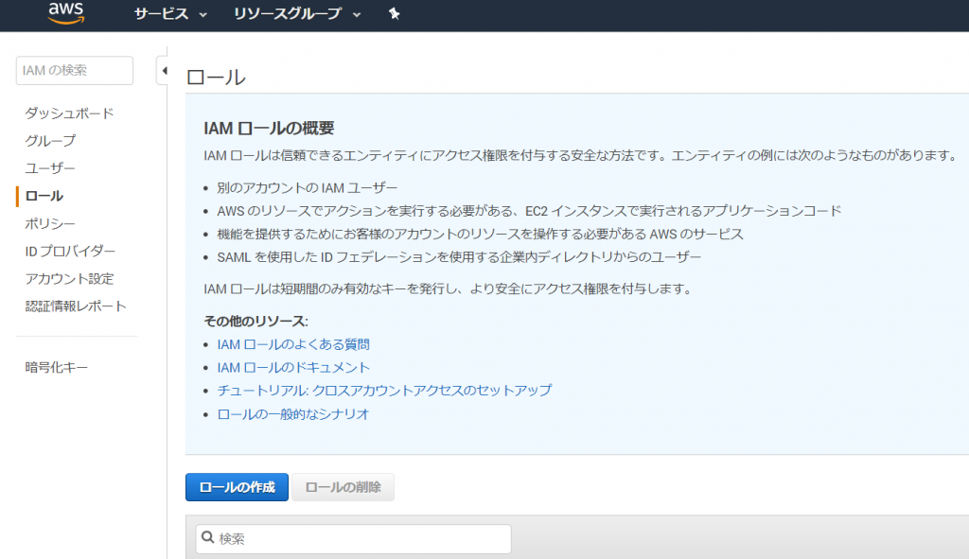Open the IAM ロールのドキュメント link
The image size is (969, 559).
pyautogui.click(x=293, y=368)
